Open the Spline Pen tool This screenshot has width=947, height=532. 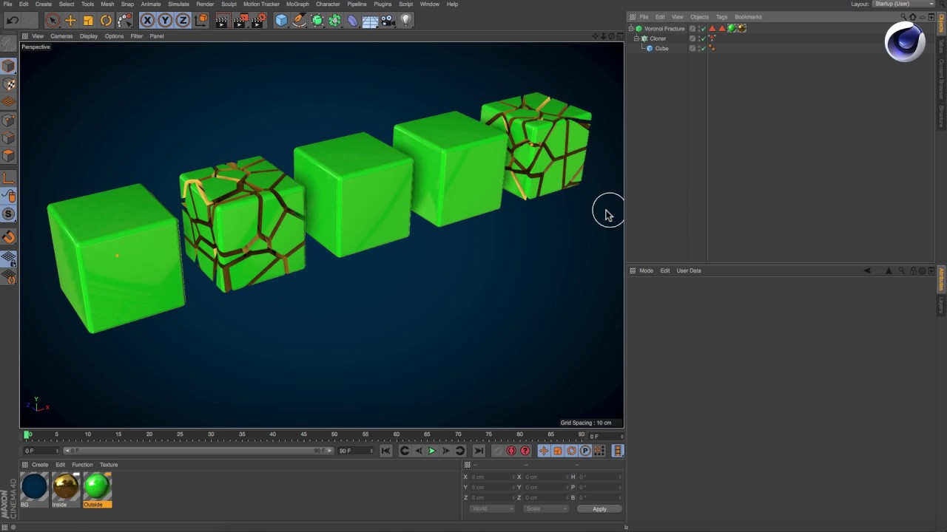tap(299, 21)
